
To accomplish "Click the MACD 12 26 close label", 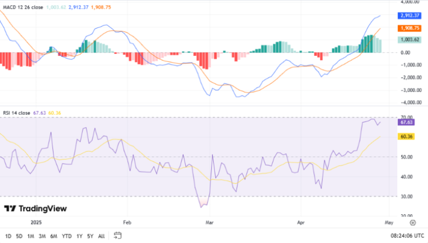I will (x=23, y=7).
